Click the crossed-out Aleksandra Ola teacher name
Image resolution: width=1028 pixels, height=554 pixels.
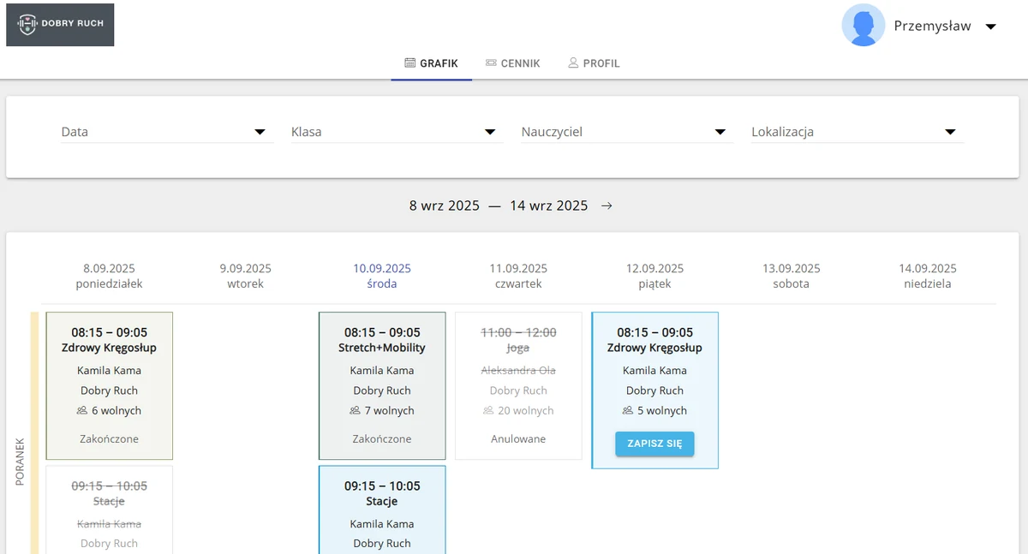[518, 371]
